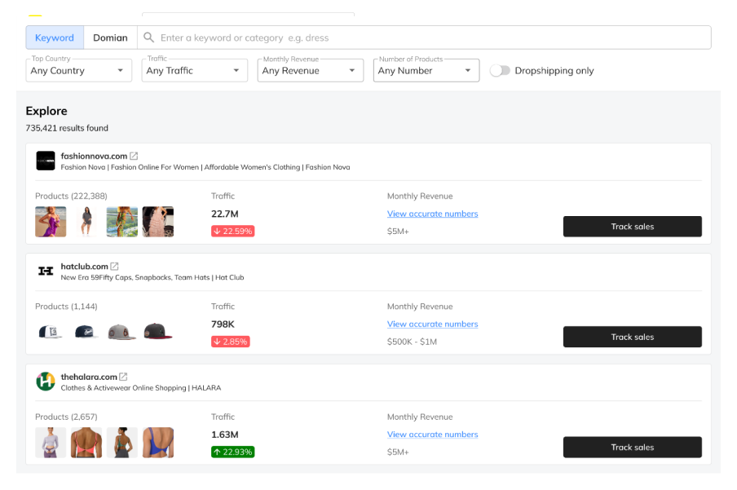737x490 pixels.
Task: Open fashionnova pink ruffled outfit thumbnail
Action: pyautogui.click(x=158, y=222)
